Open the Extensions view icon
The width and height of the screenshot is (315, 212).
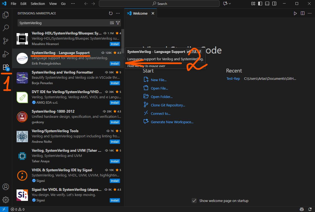(x=6, y=67)
